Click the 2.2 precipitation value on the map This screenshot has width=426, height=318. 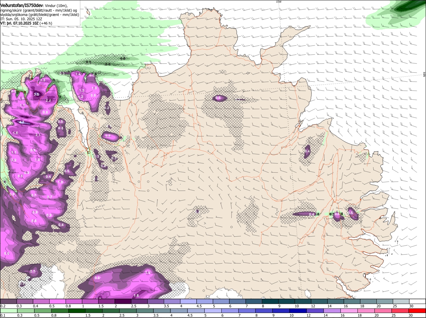[48, 100]
